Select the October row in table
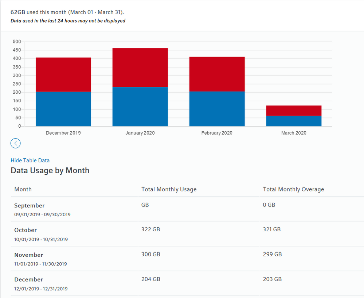The height and width of the screenshot is (298, 364). [x=26, y=230]
